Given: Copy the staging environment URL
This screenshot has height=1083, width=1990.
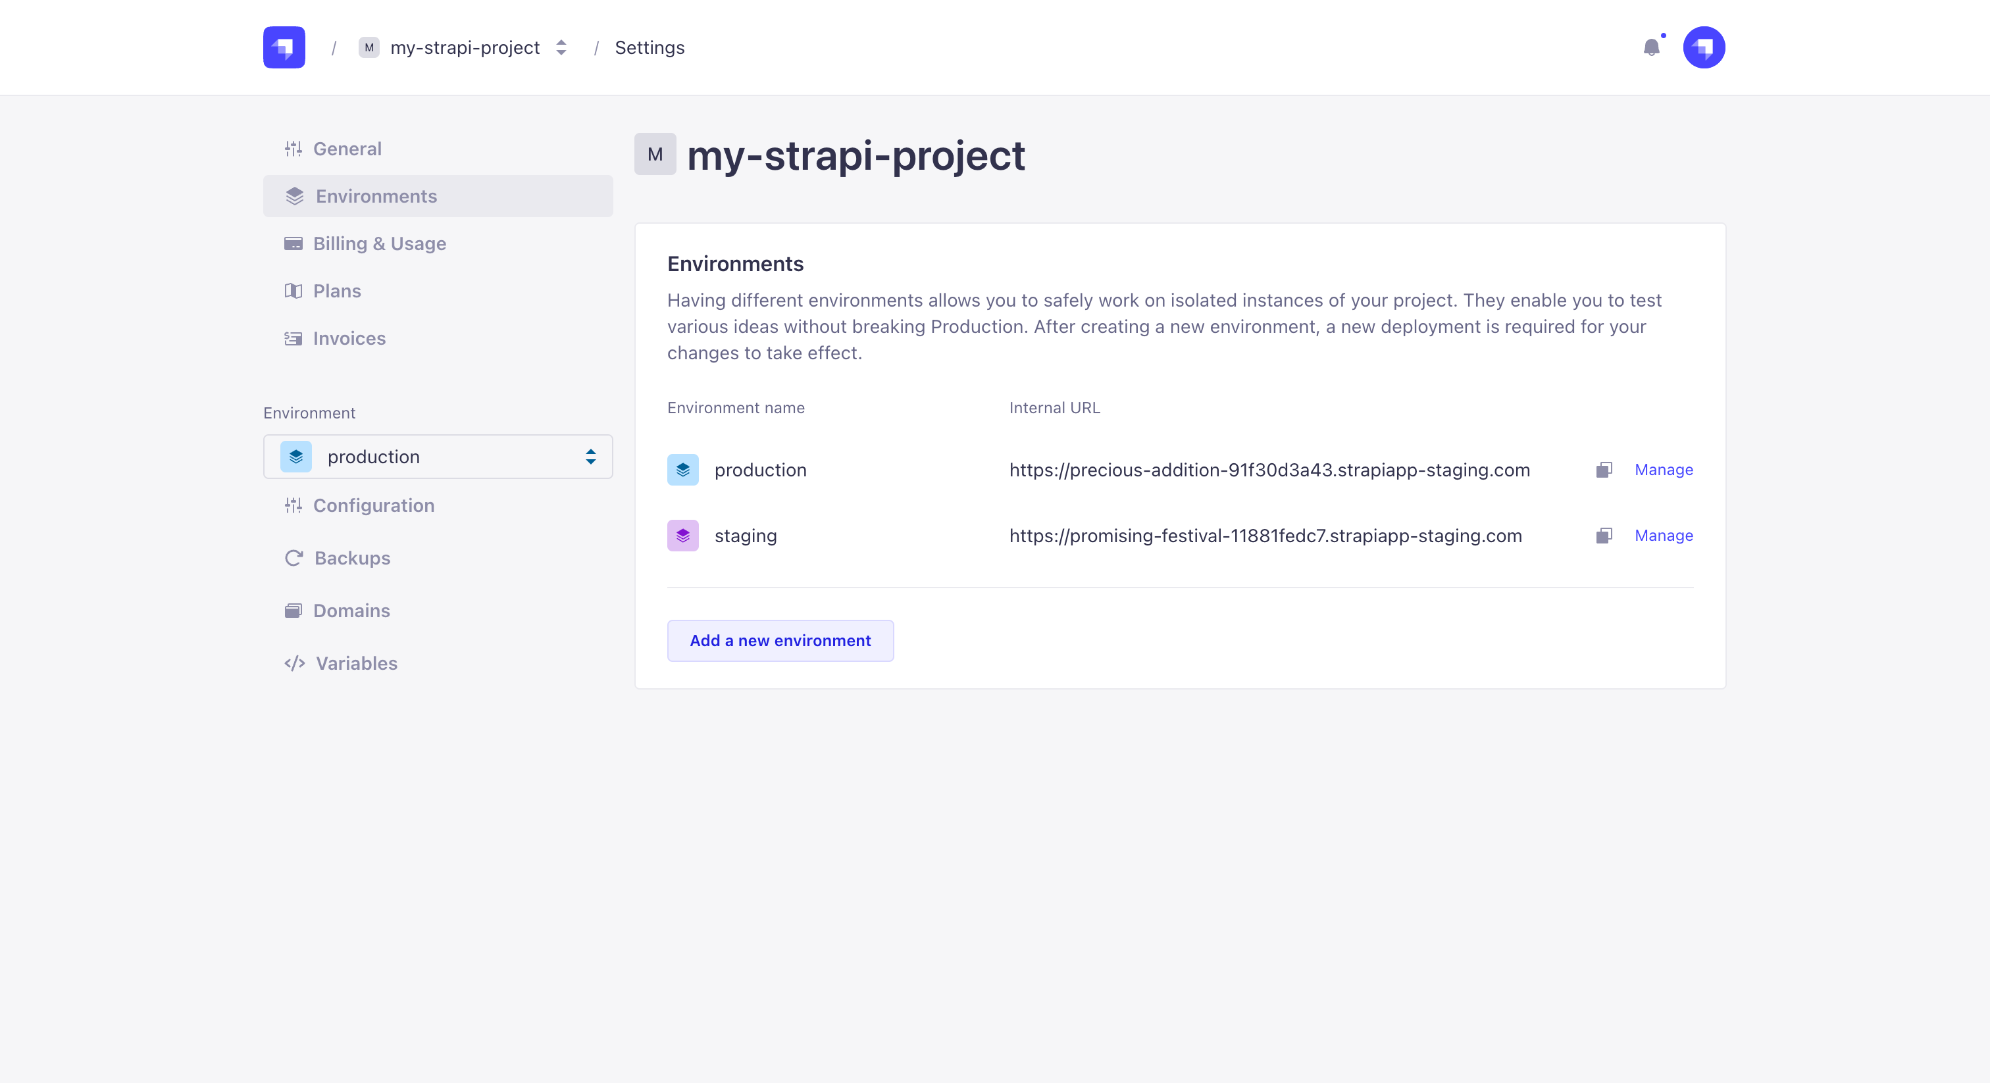Looking at the screenshot, I should (x=1604, y=536).
